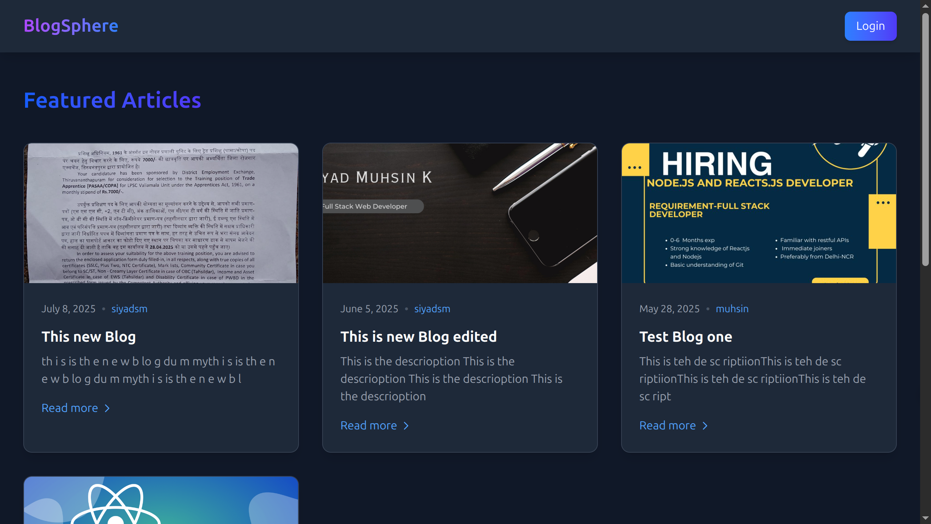Screen dimensions: 931x524
Task: Click chevron arrow in 'Test Blog one' card
Action: (705, 426)
